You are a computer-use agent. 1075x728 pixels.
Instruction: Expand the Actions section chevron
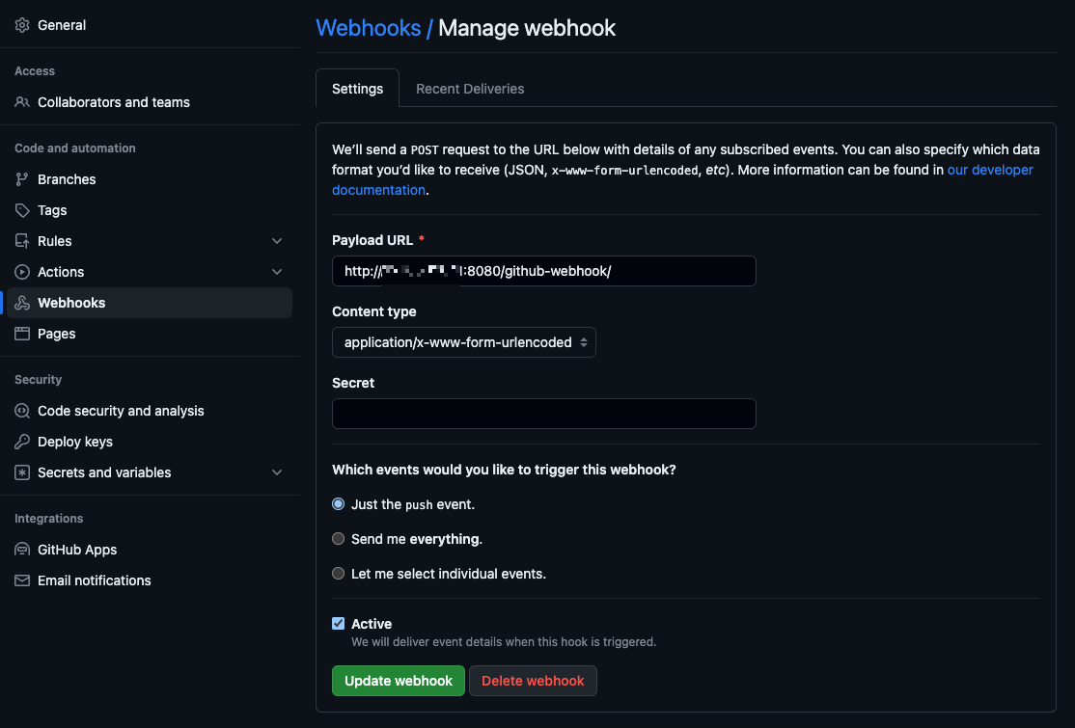pos(277,272)
